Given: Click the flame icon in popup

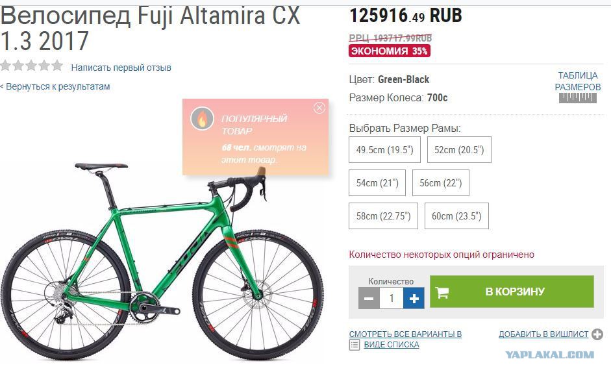Looking at the screenshot, I should pyautogui.click(x=202, y=118).
